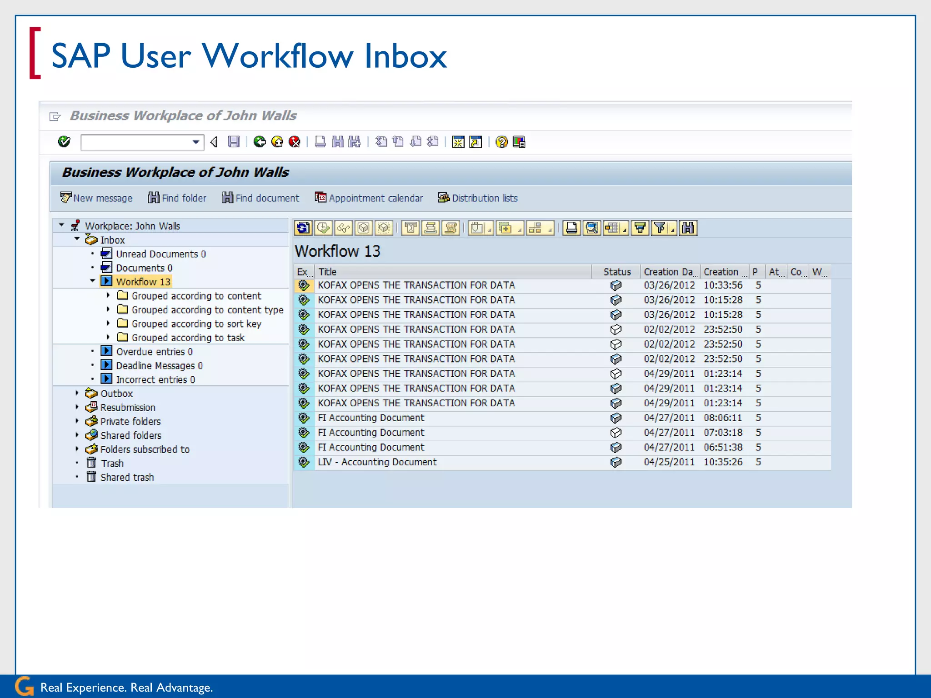Select Unread Documents 0 in tree
This screenshot has height=698, width=931.
click(x=161, y=254)
